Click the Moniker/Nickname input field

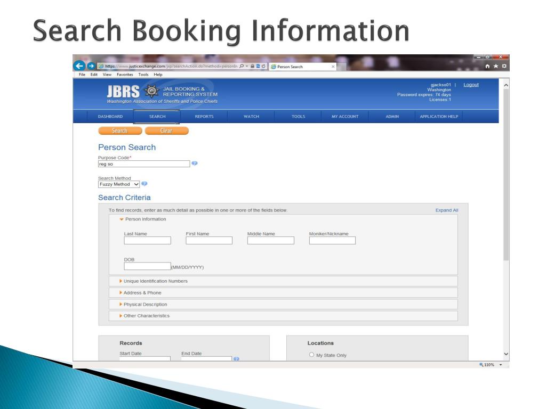click(332, 240)
